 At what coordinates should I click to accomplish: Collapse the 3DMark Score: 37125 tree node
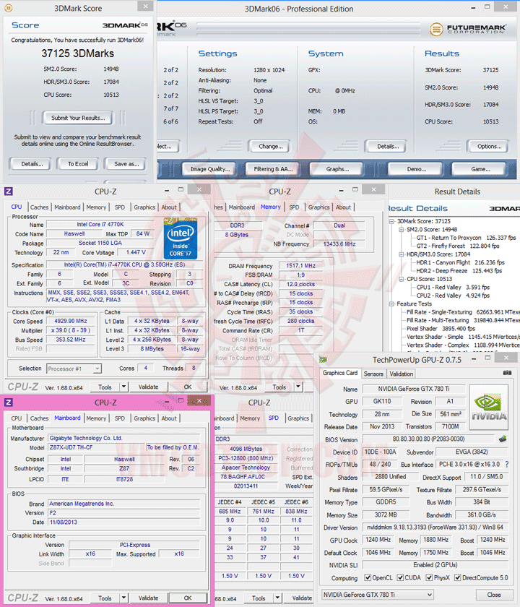(x=391, y=221)
